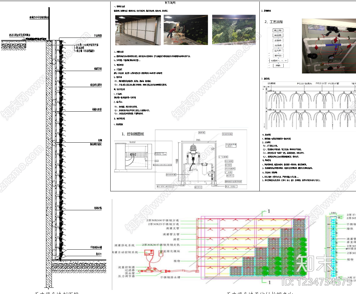Click the red irrigation controller box symbol
Screen dimensions: 356x294
pyautogui.click(x=149, y=252)
